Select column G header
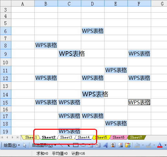Viewport: 167px width, 157px height. (x=159, y=4)
